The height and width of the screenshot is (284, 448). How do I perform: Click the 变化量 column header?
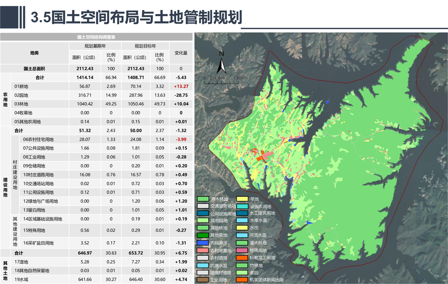tap(181, 53)
